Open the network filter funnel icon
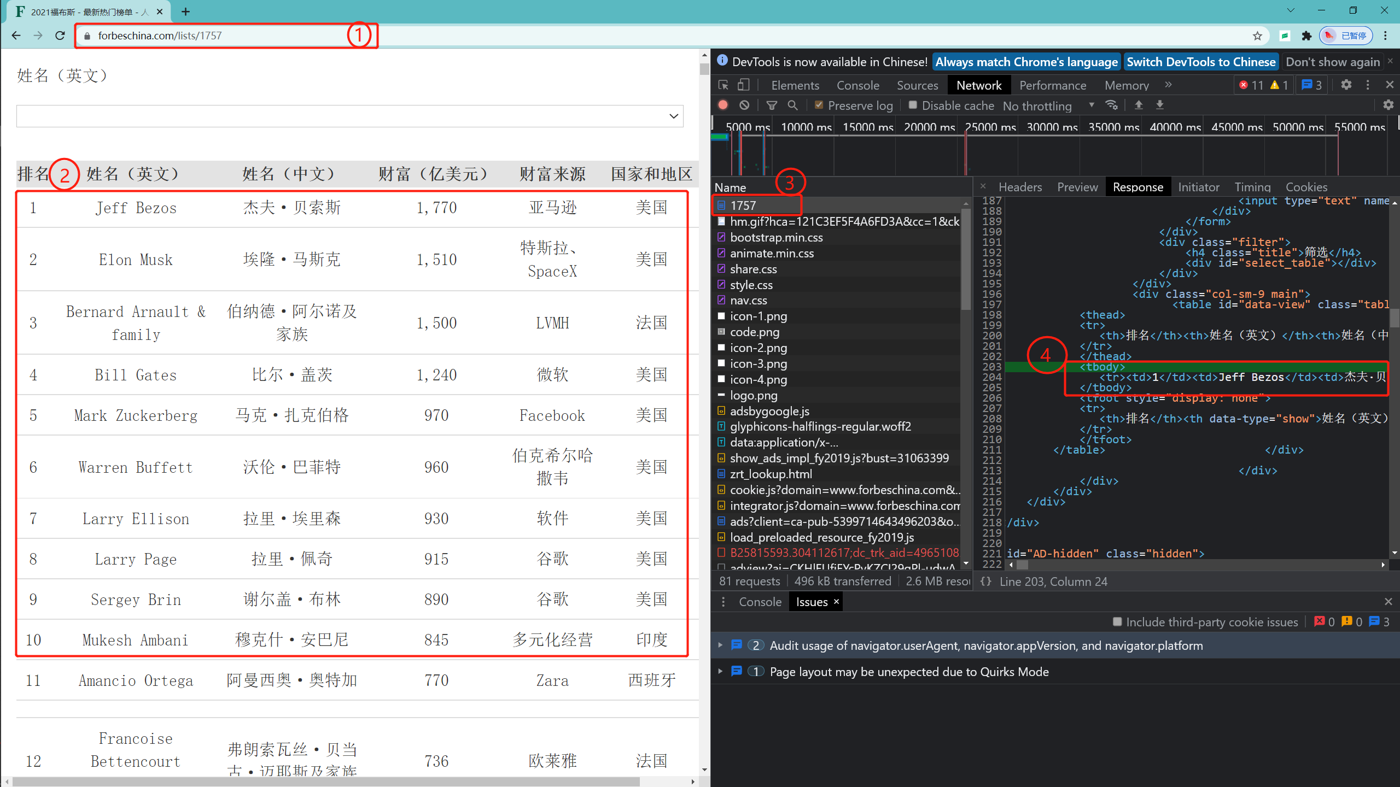This screenshot has height=787, width=1400. click(x=772, y=105)
